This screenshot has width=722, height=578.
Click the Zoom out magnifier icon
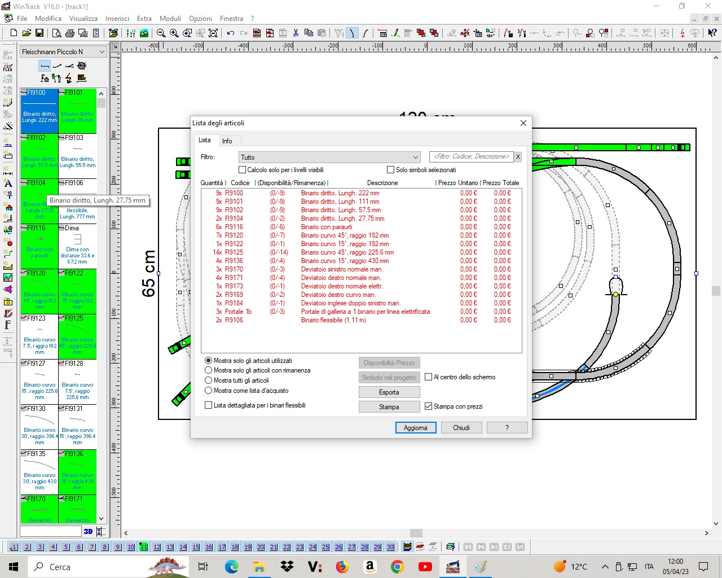(161, 33)
